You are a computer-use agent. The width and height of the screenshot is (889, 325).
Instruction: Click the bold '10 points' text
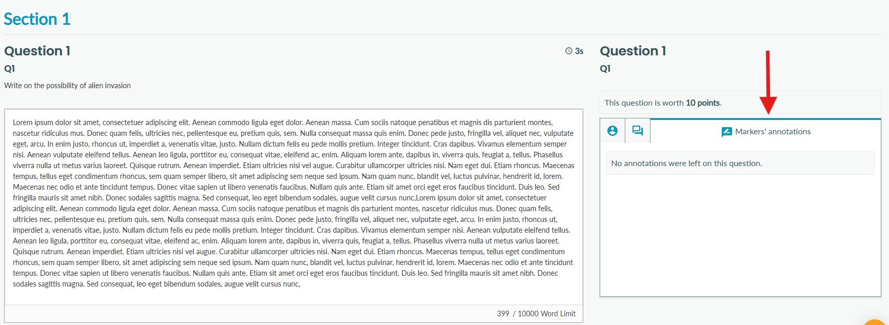pyautogui.click(x=703, y=103)
